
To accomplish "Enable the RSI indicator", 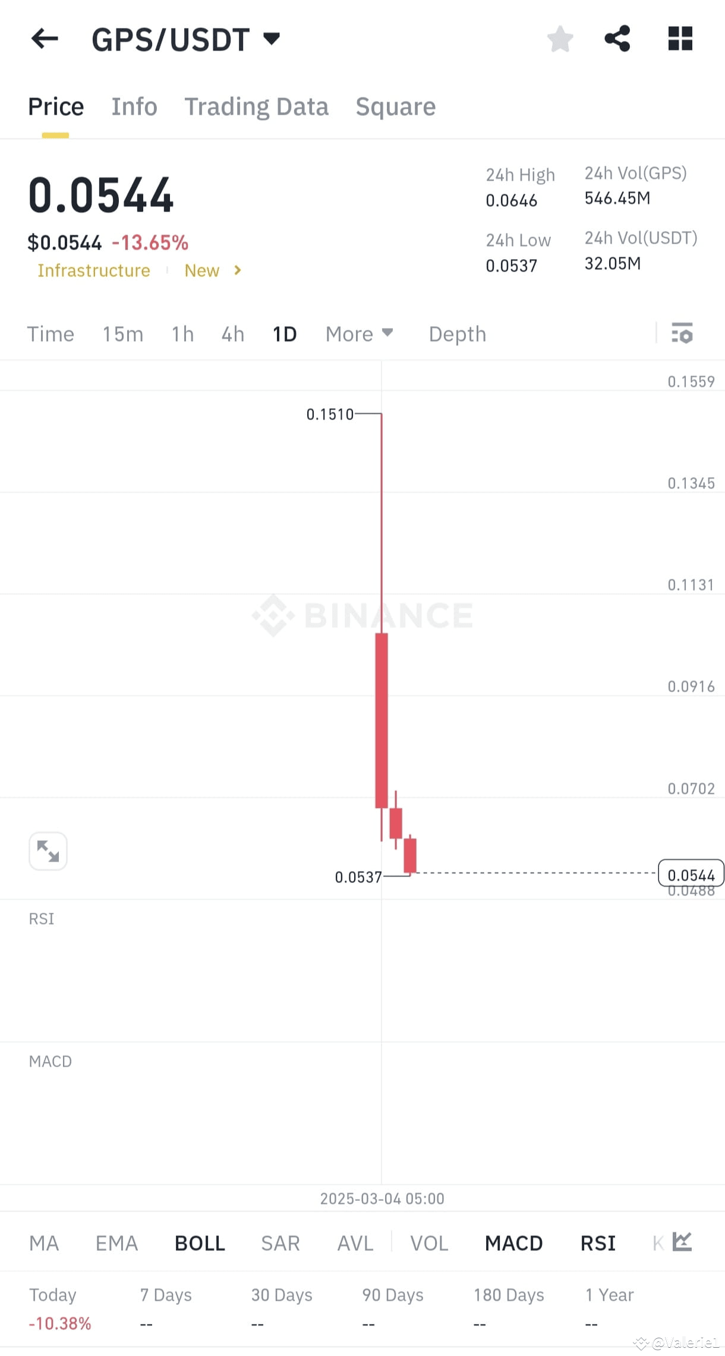I will [597, 1243].
